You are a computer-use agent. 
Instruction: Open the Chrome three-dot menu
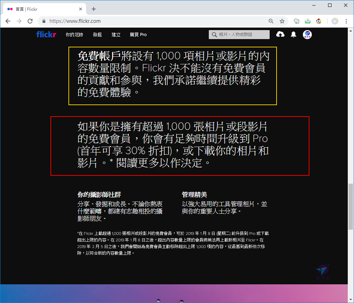346,21
